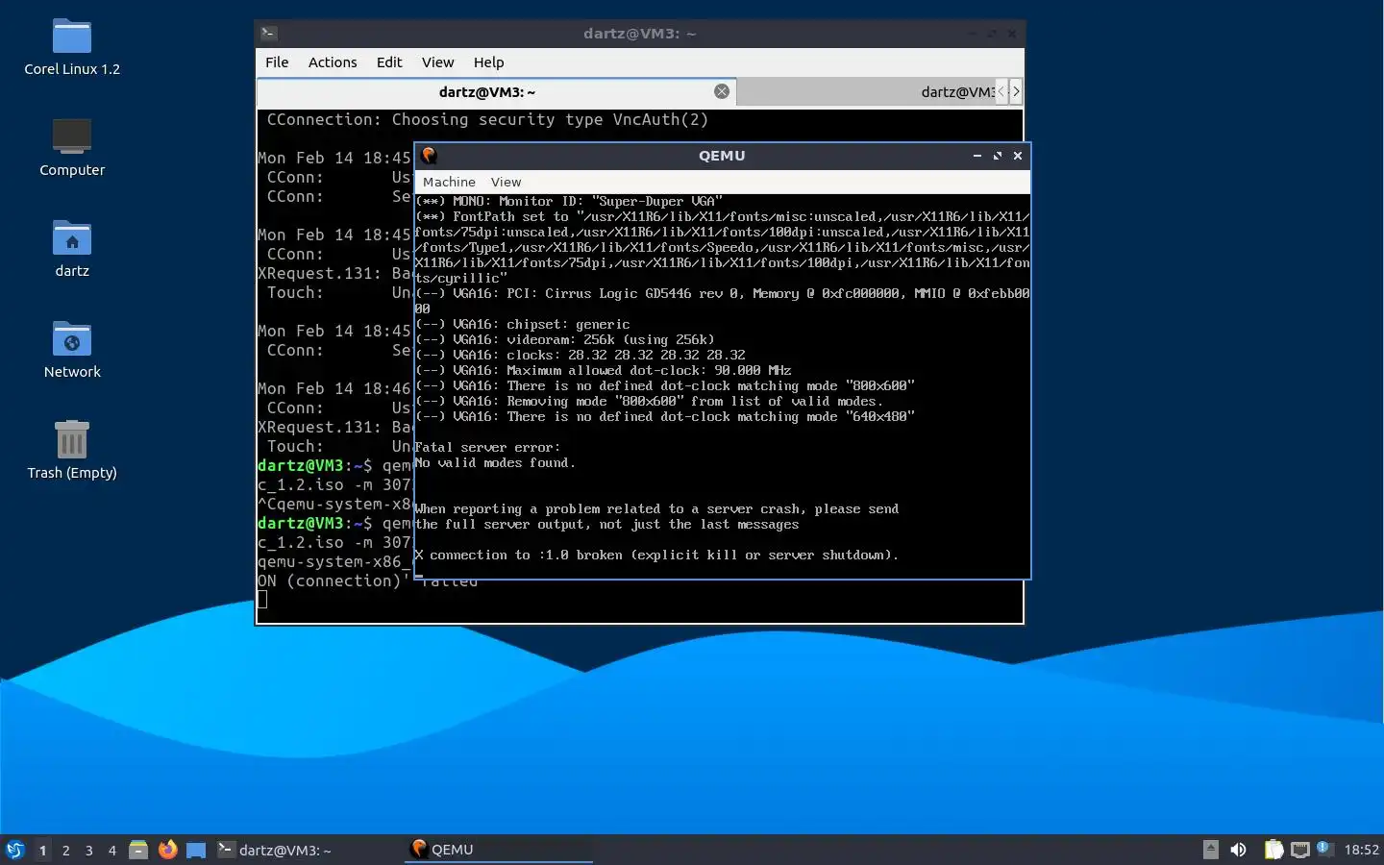Open the Computer desktop icon
The image size is (1384, 865).
coord(72,147)
